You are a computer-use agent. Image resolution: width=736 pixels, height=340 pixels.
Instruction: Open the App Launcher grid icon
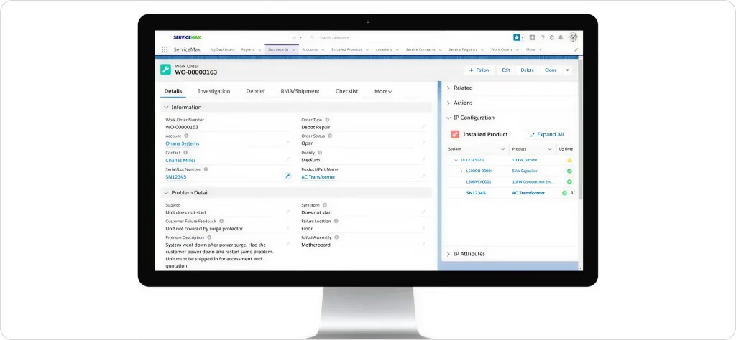pos(165,49)
